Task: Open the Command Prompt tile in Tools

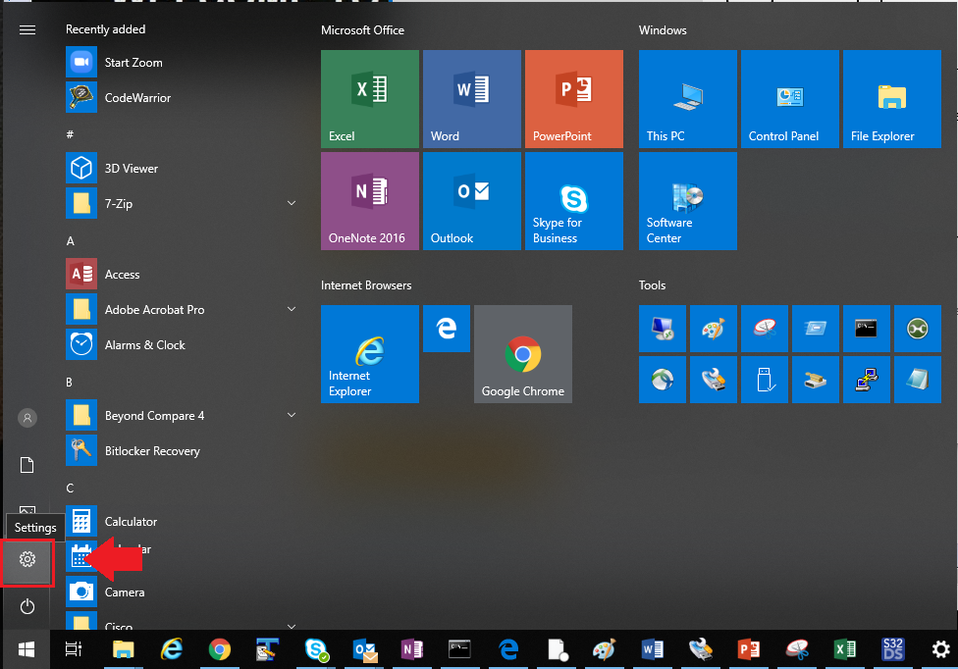Action: [867, 329]
